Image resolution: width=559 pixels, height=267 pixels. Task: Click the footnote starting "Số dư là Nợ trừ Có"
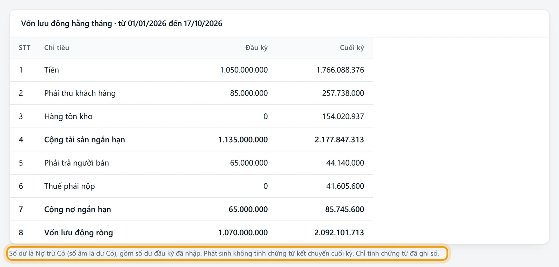click(x=224, y=253)
